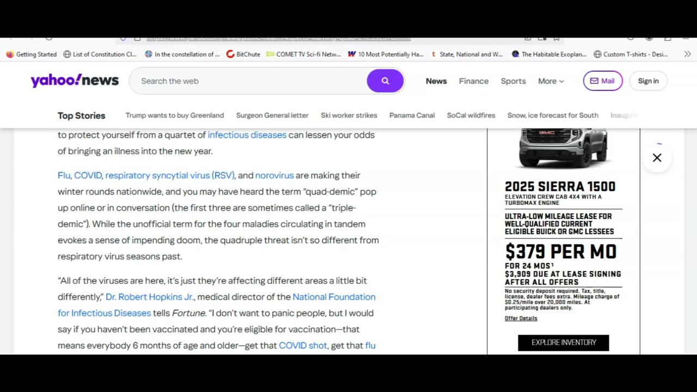Go to the Sports section
The height and width of the screenshot is (392, 697).
(x=513, y=81)
